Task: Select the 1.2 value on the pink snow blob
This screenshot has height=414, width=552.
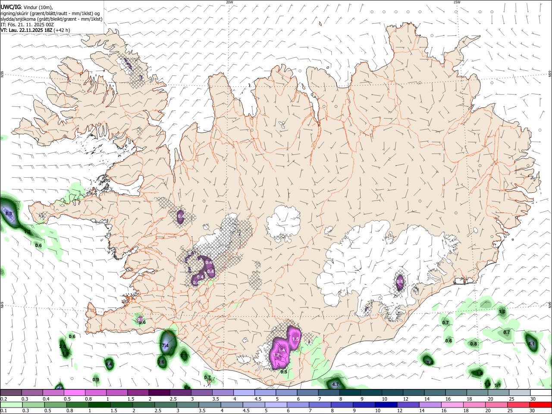Action: coord(276,355)
